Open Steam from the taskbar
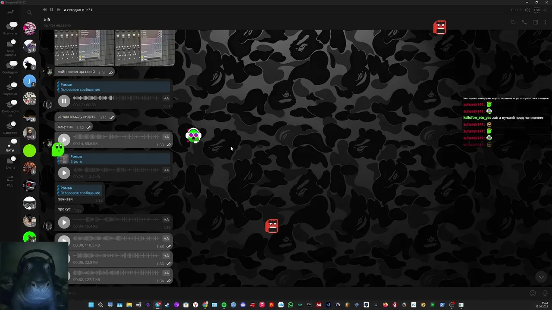Viewport: 552px width, 310px height. (x=167, y=305)
